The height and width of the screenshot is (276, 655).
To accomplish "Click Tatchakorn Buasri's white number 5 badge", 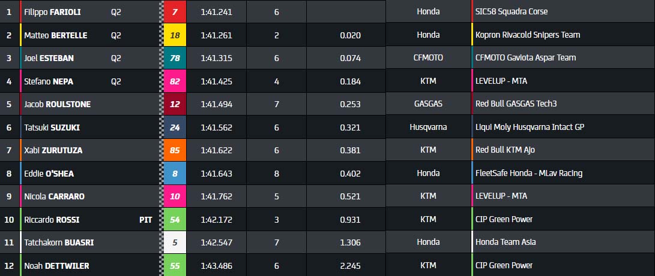I will 175,242.
